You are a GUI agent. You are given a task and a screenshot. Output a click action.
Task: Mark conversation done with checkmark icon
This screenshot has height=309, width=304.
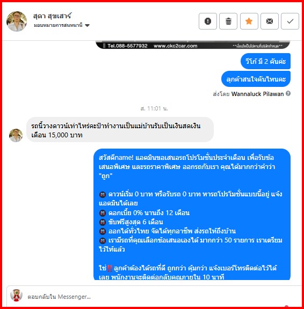pyautogui.click(x=290, y=21)
